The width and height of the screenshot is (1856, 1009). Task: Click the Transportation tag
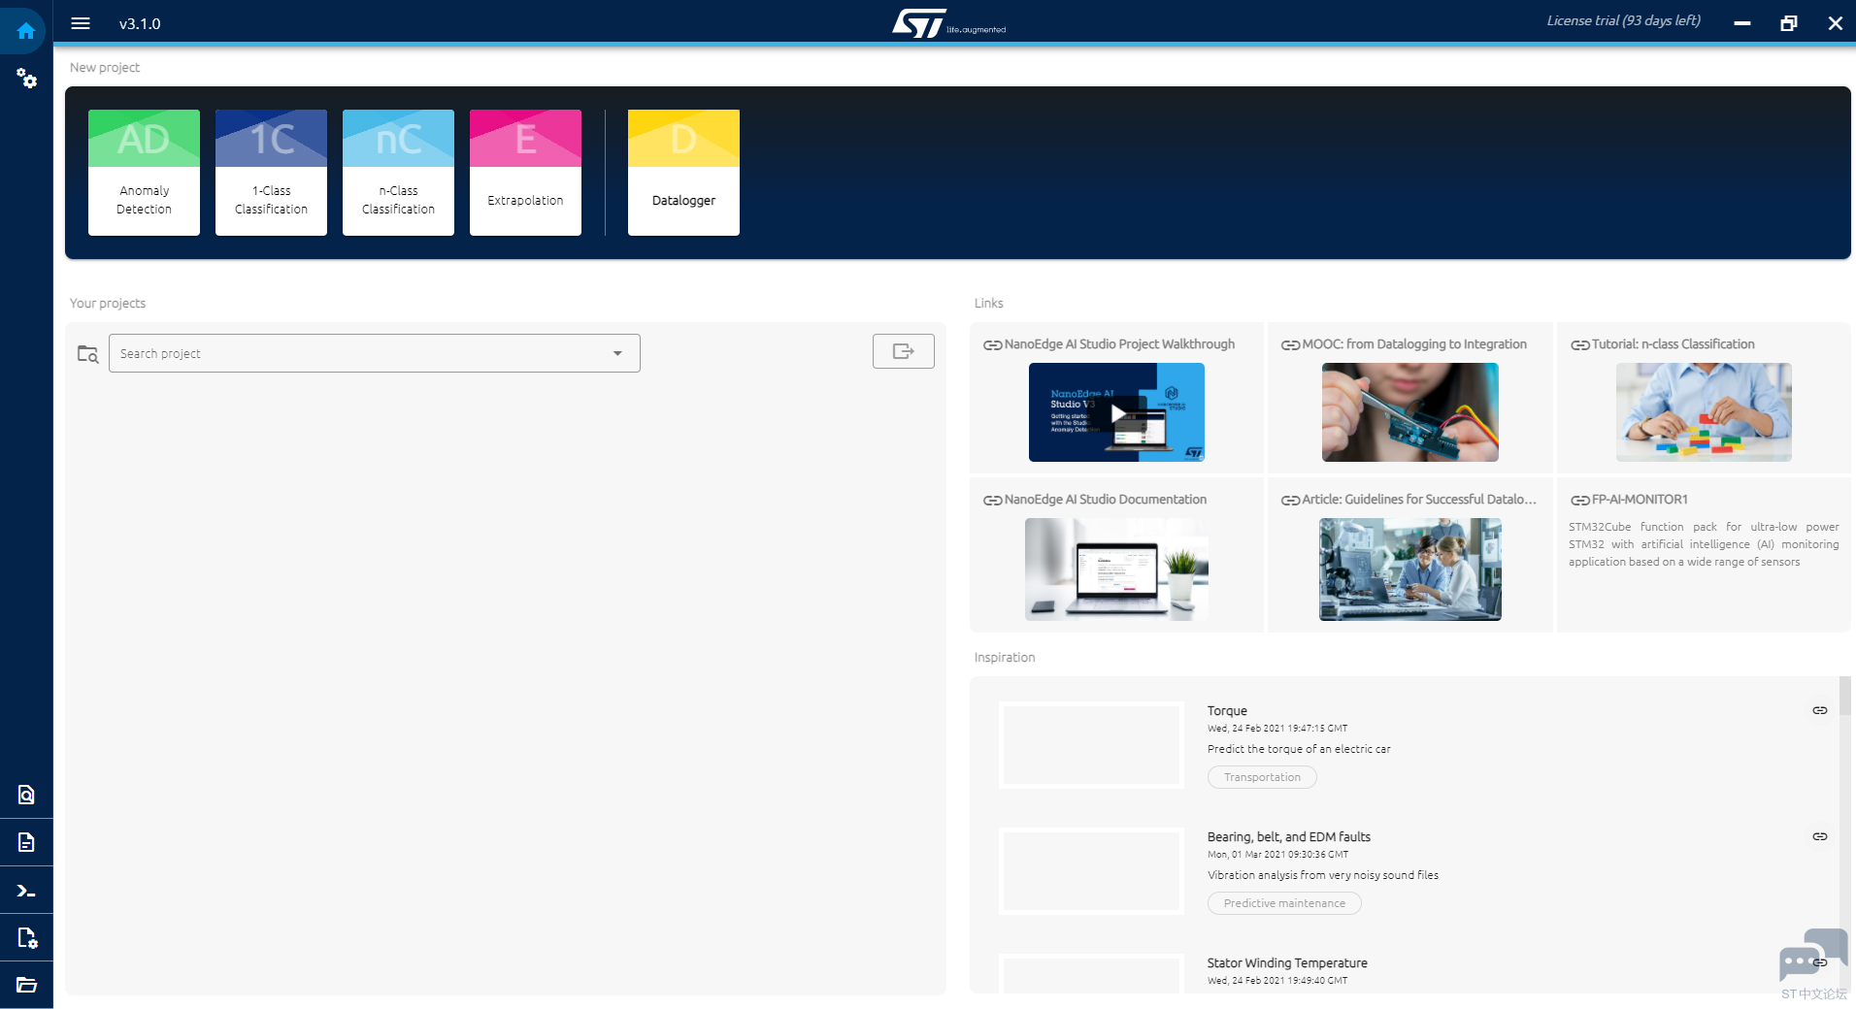click(x=1262, y=777)
